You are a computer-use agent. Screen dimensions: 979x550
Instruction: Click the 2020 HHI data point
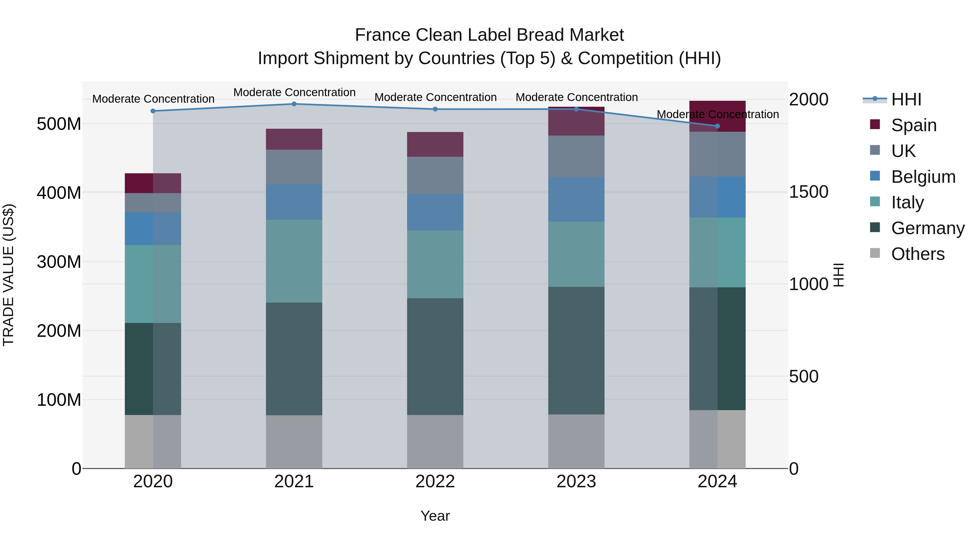153,111
